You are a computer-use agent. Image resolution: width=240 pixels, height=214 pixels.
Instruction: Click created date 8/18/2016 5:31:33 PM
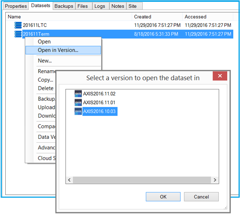tap(156, 34)
